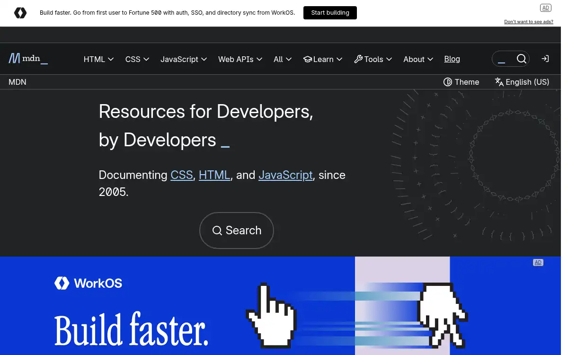Click the Start building button
This screenshot has width=568, height=355.
(x=330, y=13)
